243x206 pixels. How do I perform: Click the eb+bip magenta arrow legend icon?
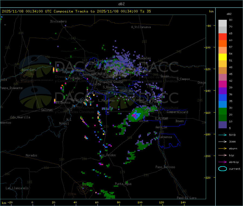pyautogui.click(x=222, y=162)
